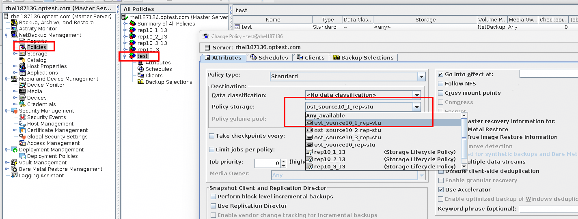The height and width of the screenshot is (219, 578).
Task: Click the Device Monitor icon
Action: [x=22, y=85]
